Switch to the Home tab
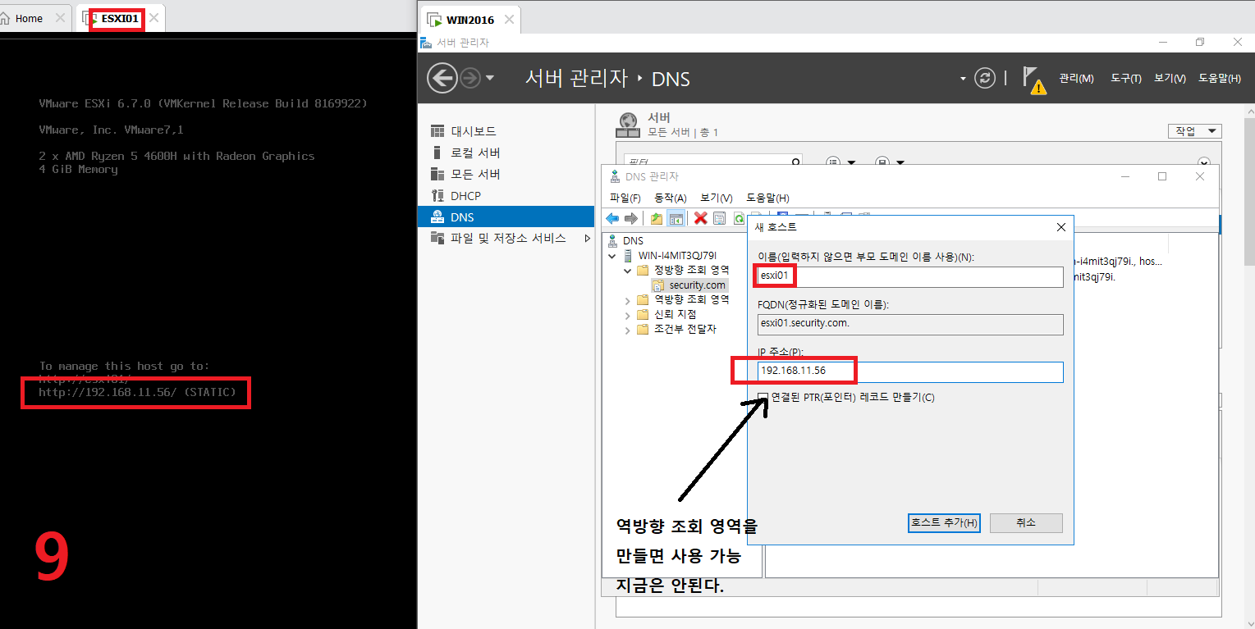The image size is (1255, 629). point(29,18)
